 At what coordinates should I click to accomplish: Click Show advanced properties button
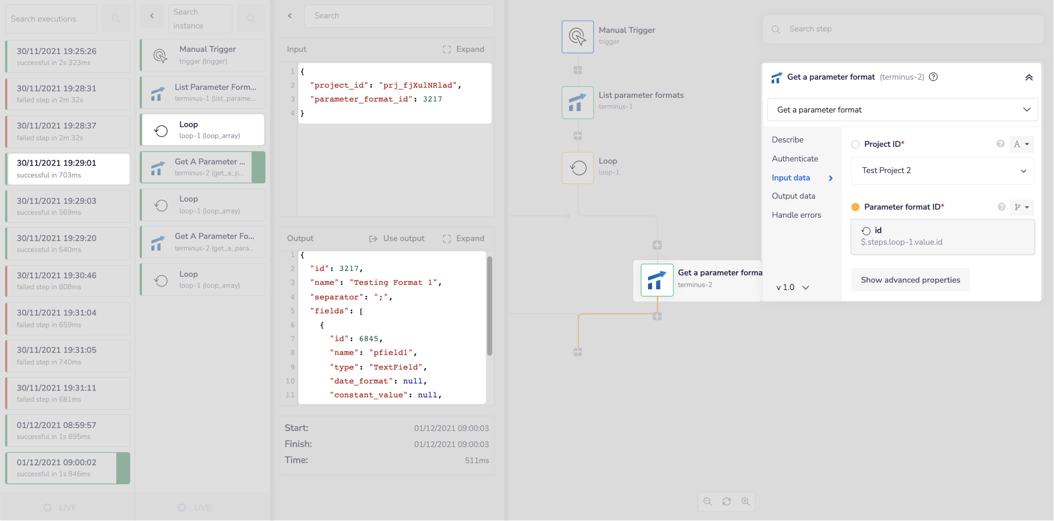[x=910, y=280]
